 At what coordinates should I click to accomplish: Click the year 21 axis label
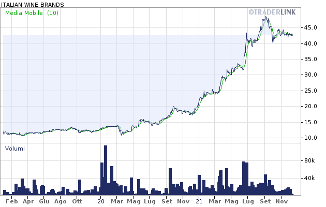199,201
